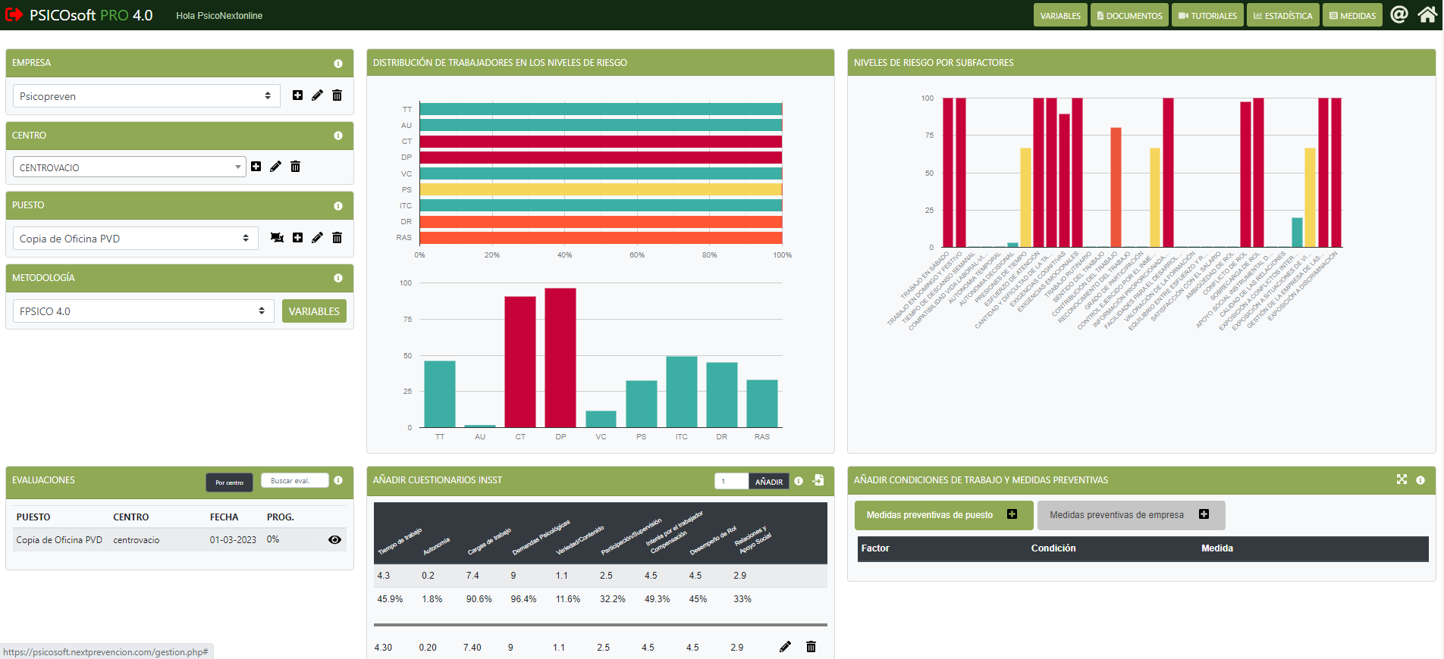The image size is (1444, 659).
Task: Click the PSICOsoft logout icon
Action: tap(14, 14)
